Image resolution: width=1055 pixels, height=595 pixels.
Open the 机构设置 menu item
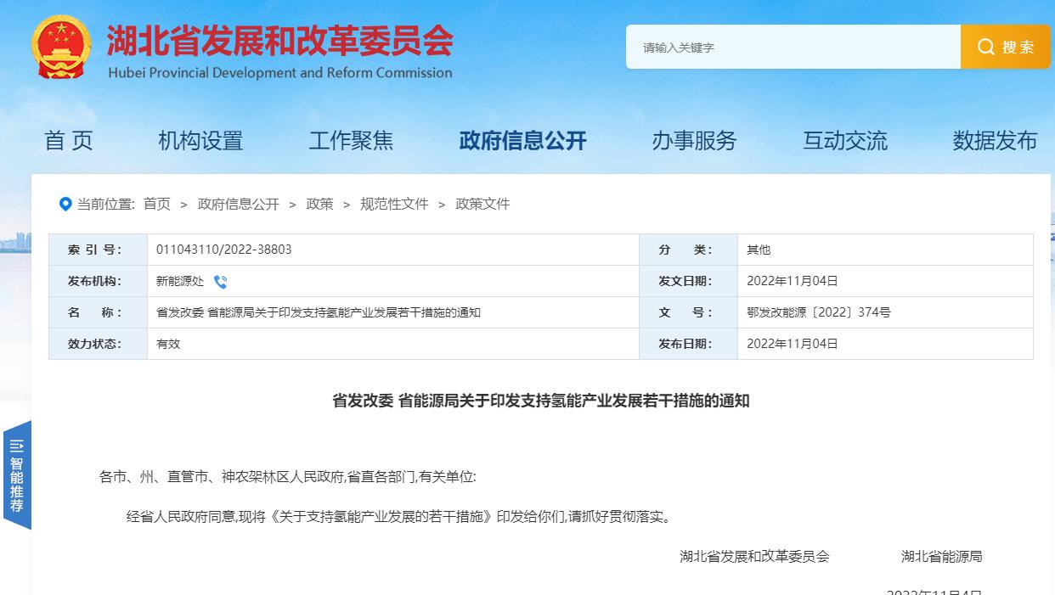pos(200,141)
